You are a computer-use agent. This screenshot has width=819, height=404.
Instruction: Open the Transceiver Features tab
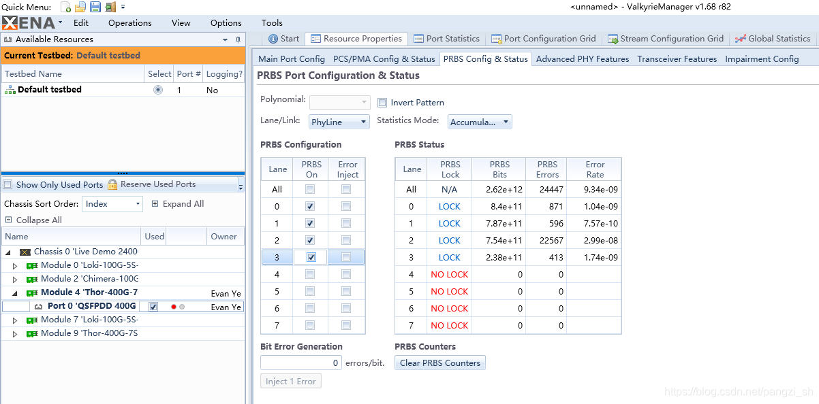[x=677, y=59]
